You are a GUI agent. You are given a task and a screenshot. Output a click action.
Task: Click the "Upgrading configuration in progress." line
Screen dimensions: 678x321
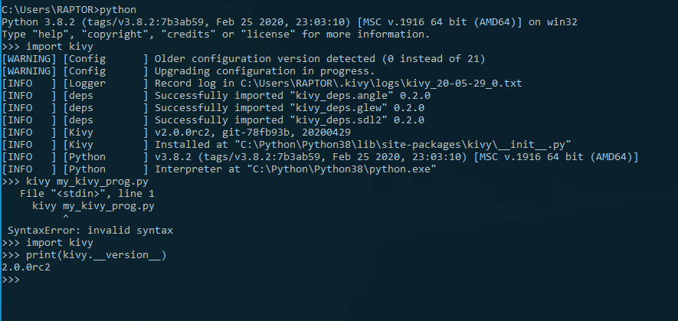(264, 70)
